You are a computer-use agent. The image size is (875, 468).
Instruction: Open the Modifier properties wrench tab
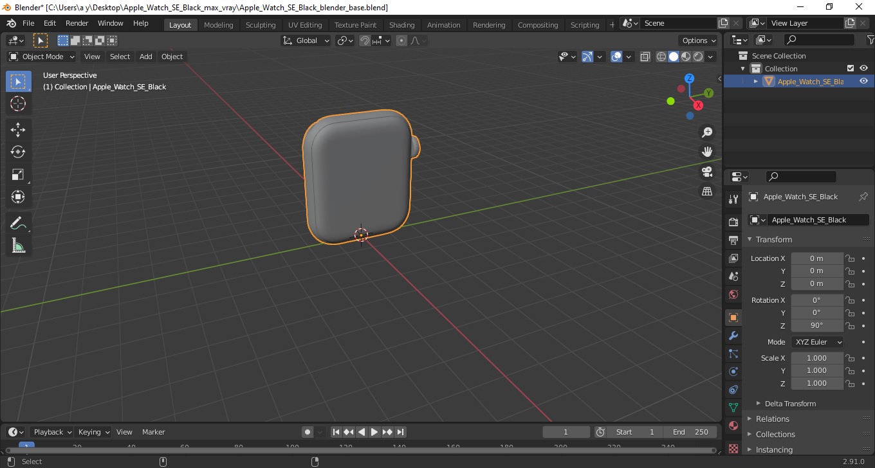click(733, 336)
